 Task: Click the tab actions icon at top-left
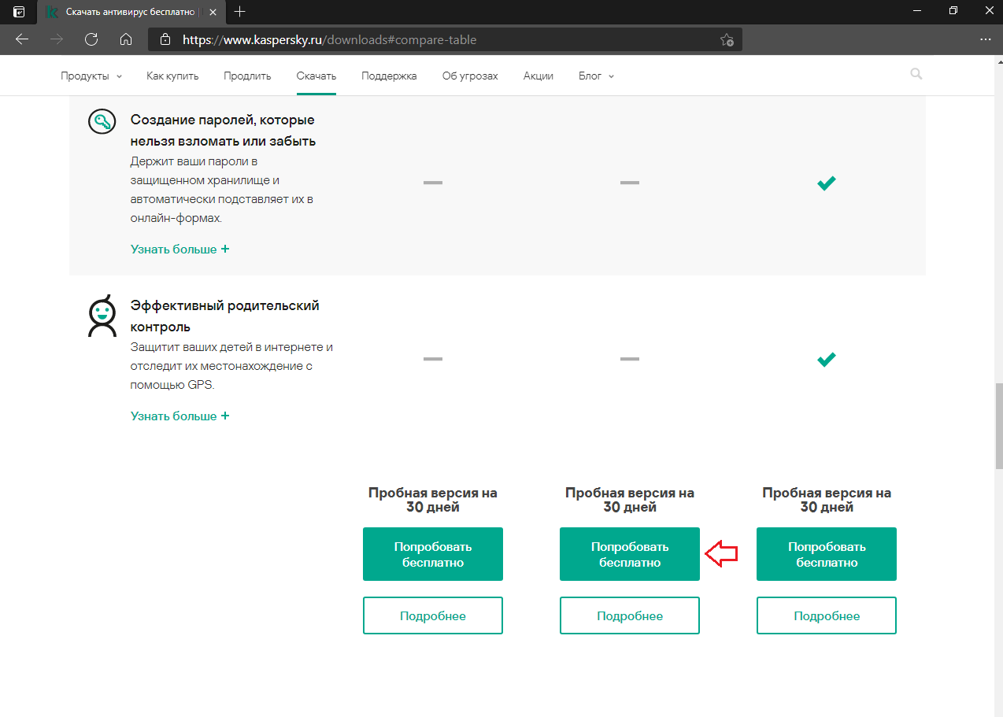click(x=19, y=12)
